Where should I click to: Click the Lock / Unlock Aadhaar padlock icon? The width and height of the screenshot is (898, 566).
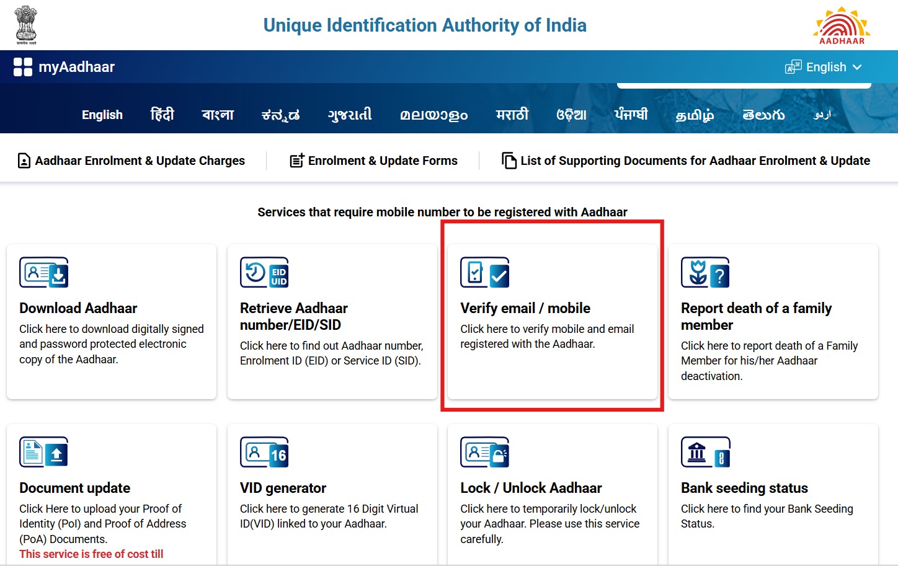[484, 452]
